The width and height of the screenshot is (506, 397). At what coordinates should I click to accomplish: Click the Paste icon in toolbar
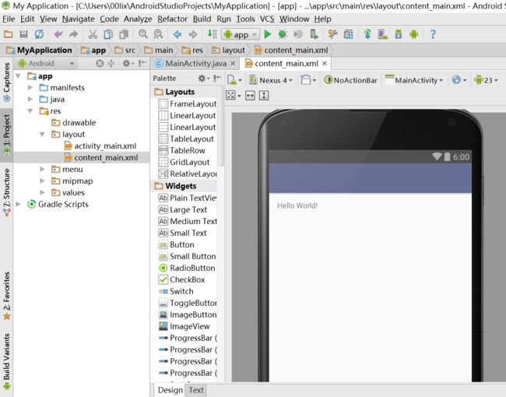(x=124, y=34)
